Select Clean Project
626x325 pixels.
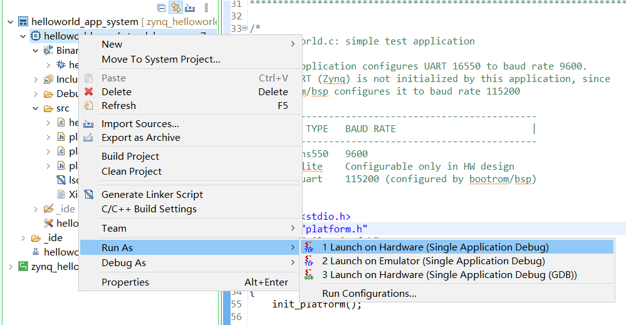[190, 172]
